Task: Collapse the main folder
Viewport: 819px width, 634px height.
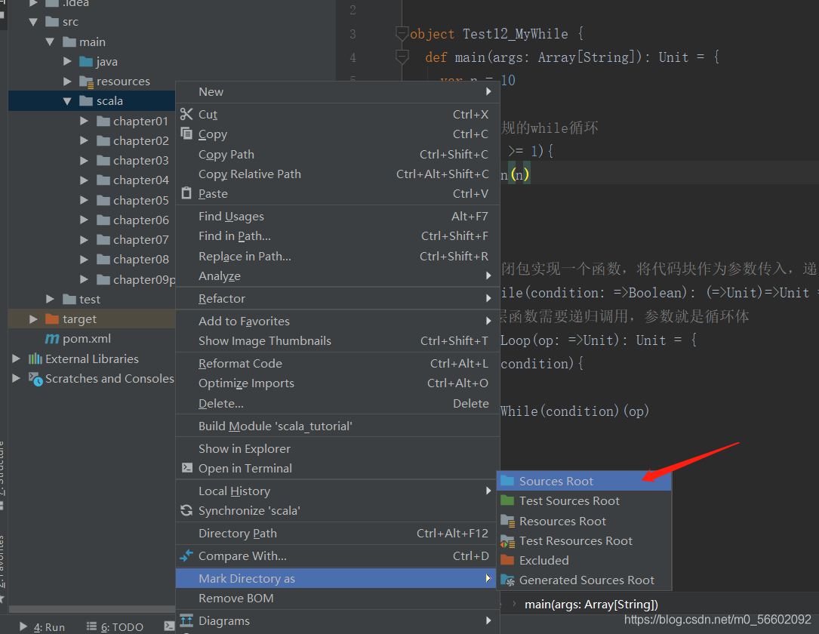Action: (x=50, y=42)
